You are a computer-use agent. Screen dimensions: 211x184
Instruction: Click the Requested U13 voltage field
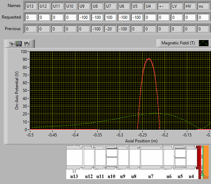[31, 17]
